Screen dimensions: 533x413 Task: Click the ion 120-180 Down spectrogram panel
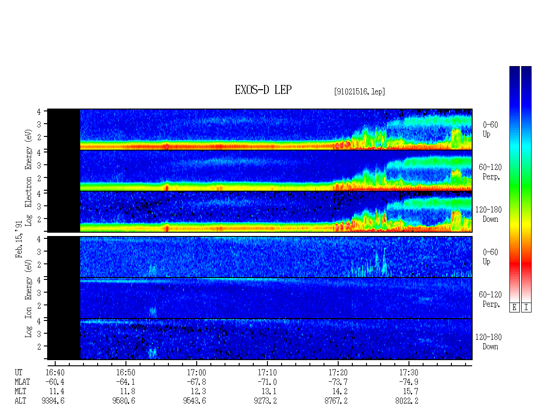(260, 339)
